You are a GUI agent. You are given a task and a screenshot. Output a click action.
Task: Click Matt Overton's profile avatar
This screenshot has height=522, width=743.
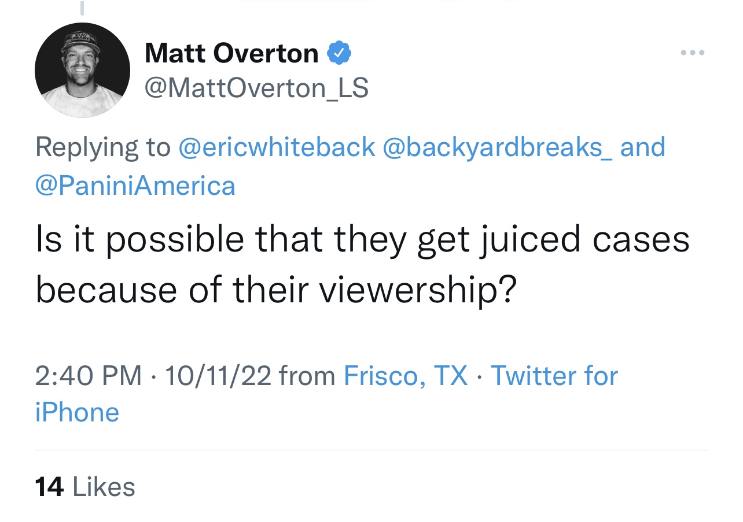pos(82,71)
